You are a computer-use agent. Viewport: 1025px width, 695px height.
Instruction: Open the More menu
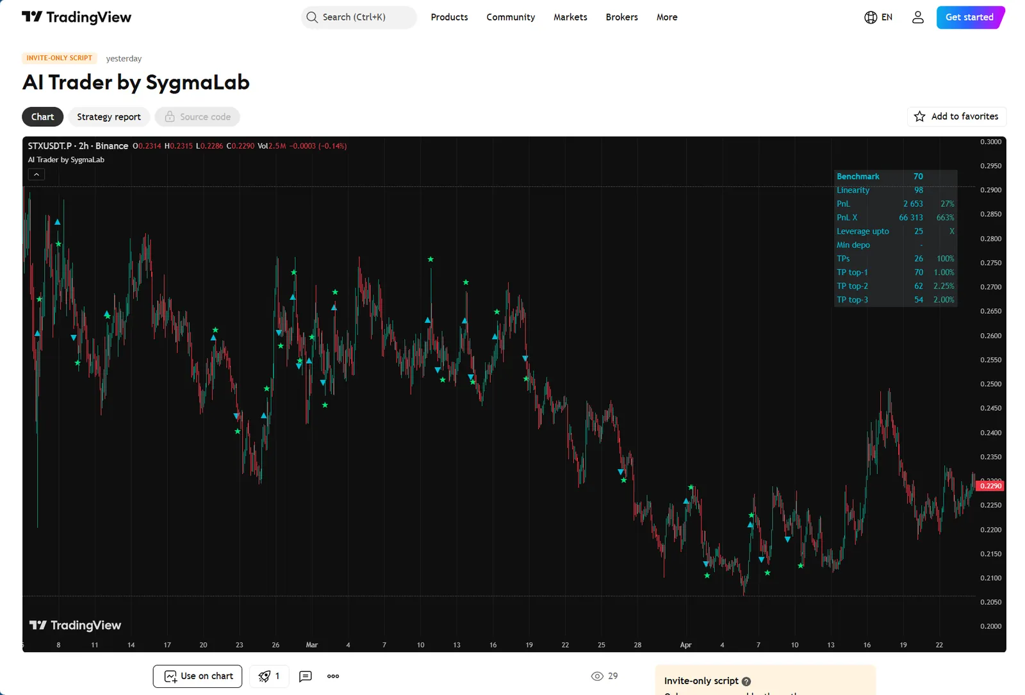click(x=667, y=17)
